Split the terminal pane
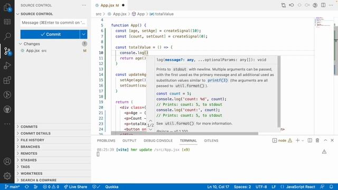This screenshot has width=338, height=190. click(310, 140)
